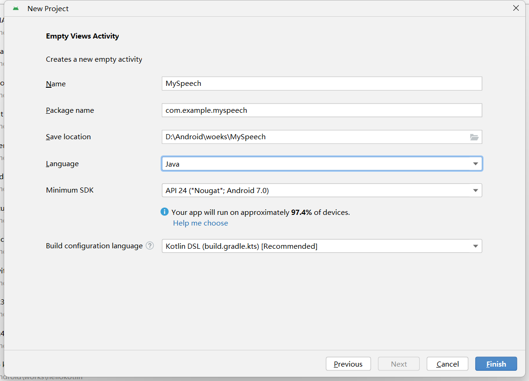Click into the Package name text field

pos(322,110)
